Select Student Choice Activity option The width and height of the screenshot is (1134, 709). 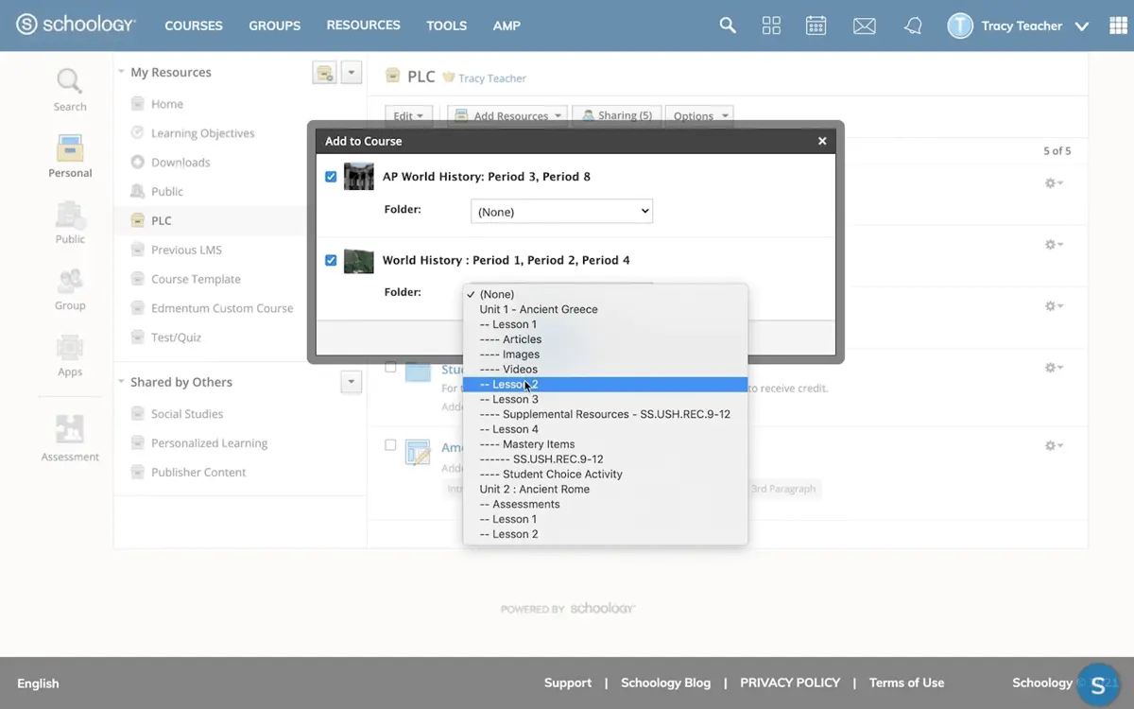pyautogui.click(x=605, y=475)
